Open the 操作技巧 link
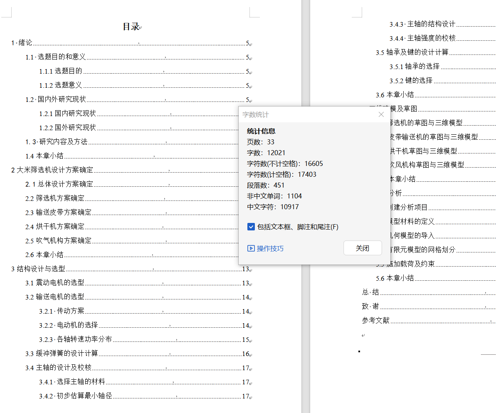The image size is (496, 413). coord(265,248)
